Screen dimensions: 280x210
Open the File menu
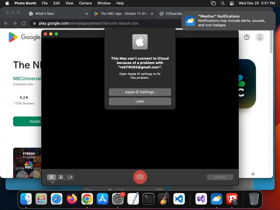click(x=45, y=3)
